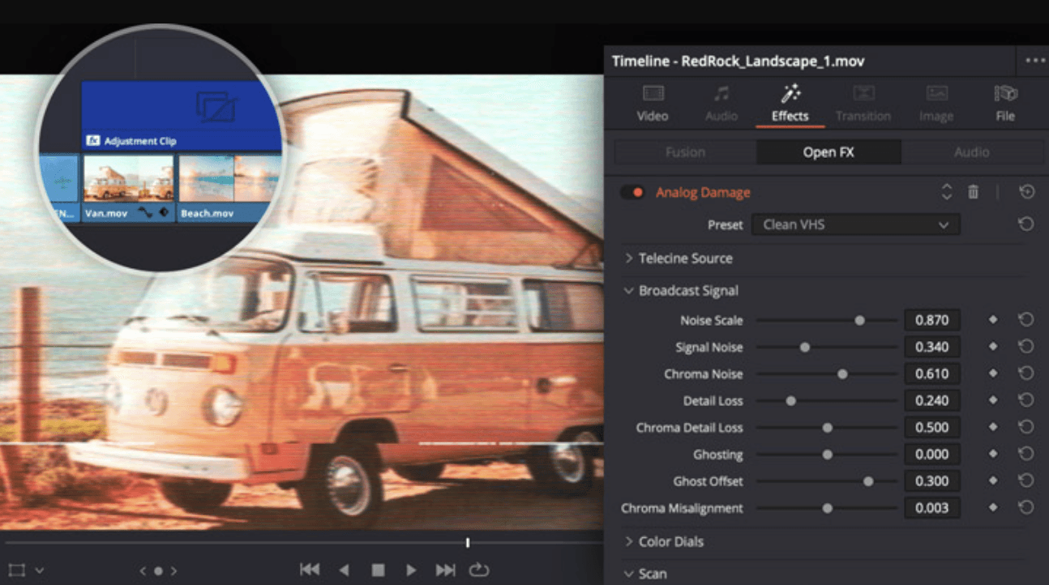Toggle the Signal Noise keyframe diamond

pyautogui.click(x=993, y=347)
